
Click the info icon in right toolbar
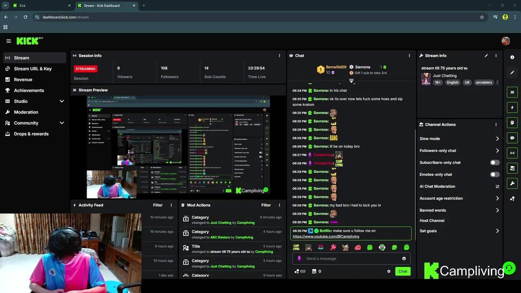coord(512,57)
